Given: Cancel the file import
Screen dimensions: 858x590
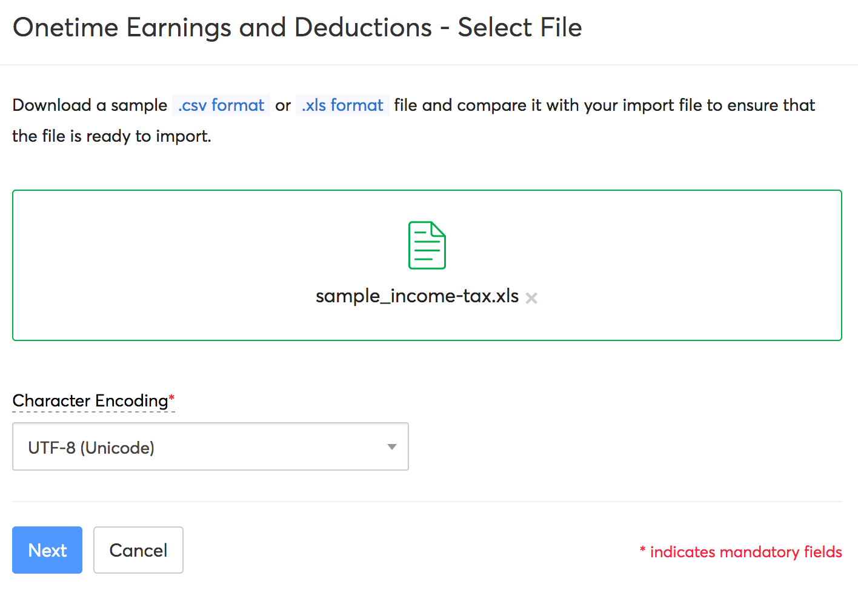Looking at the screenshot, I should 138,550.
